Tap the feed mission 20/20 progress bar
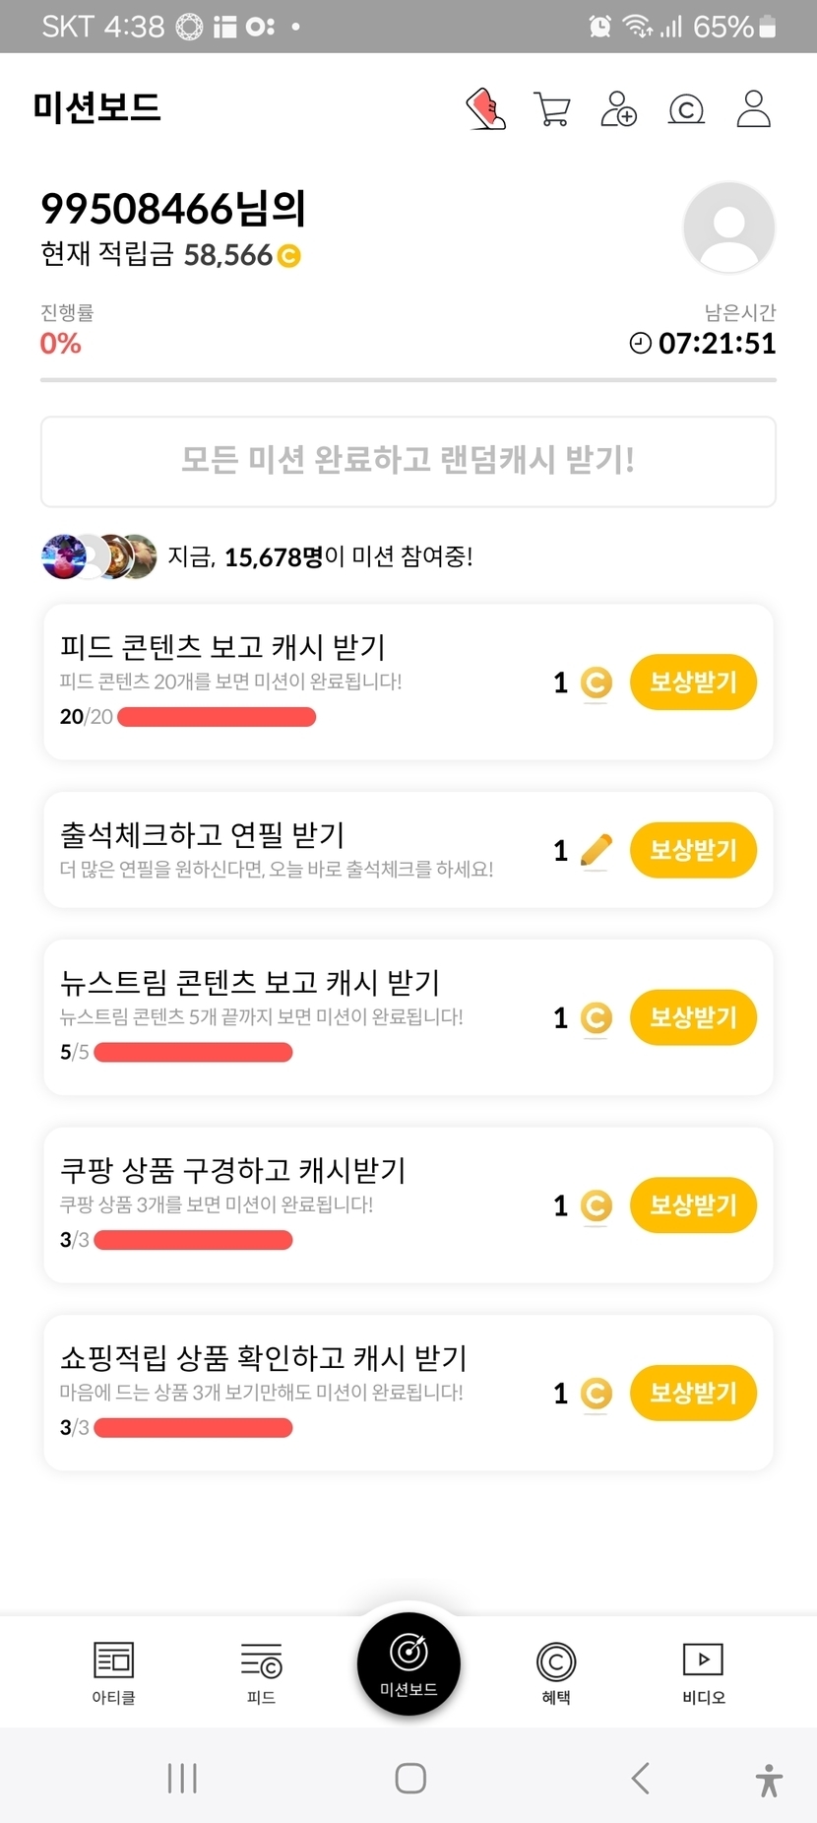Screen dimensions: 817x1823 coord(217,717)
